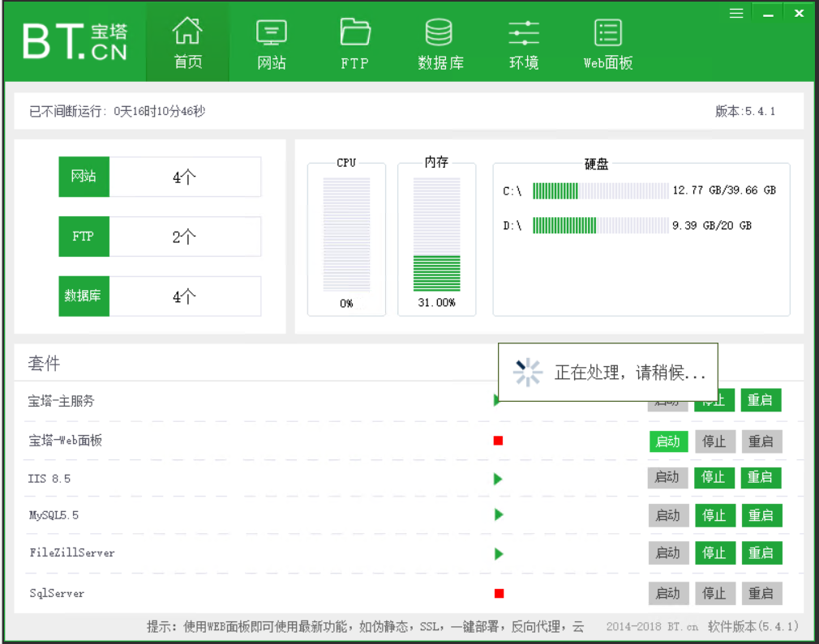Click the 12.77 GB/39.66 GB text
Viewport: 819px width, 644px height.
click(724, 190)
